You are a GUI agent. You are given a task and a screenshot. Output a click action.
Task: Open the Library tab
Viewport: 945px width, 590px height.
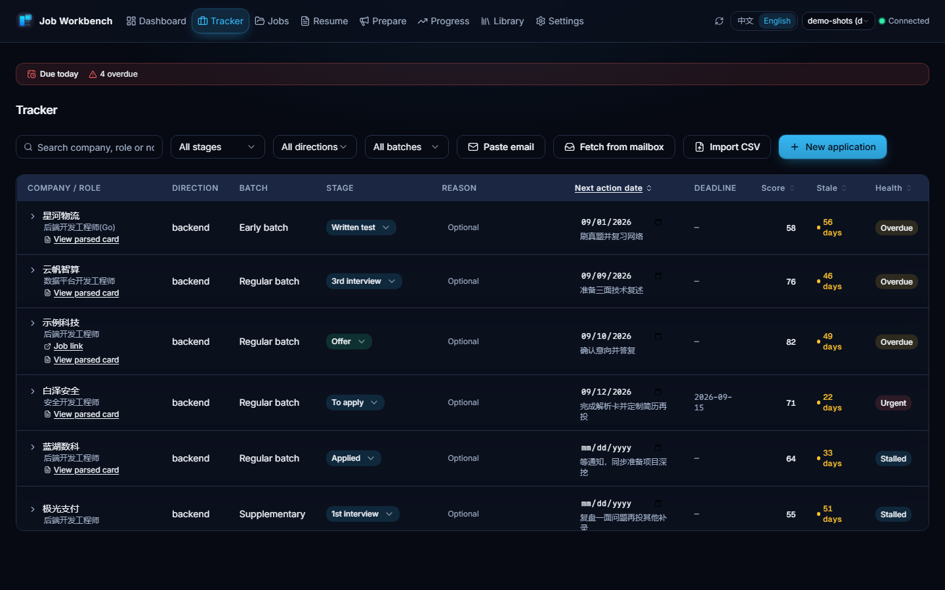[x=503, y=21]
